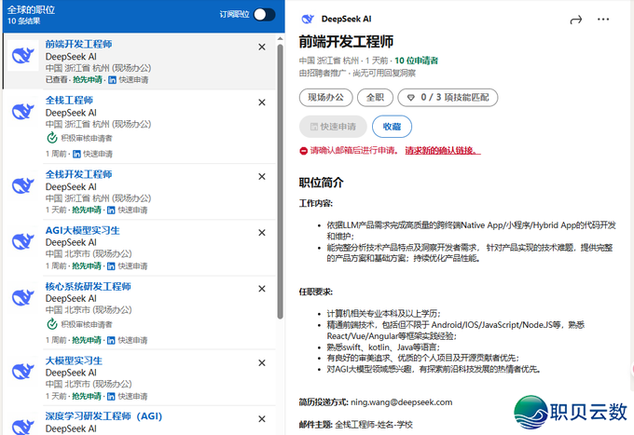This screenshot has height=435, width=634.
Task: Click the LinkedIn 快速申请 icon in AGI大模型实习生 row
Action: pyautogui.click(x=111, y=266)
